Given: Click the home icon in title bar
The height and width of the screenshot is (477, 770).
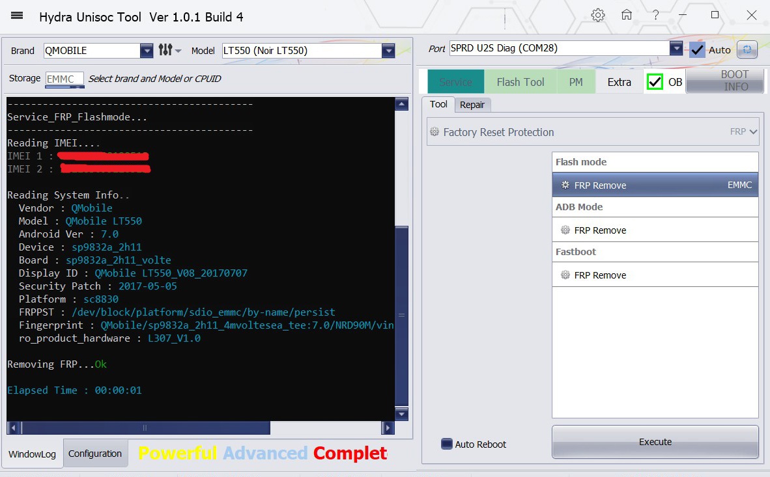Looking at the screenshot, I should (x=626, y=16).
